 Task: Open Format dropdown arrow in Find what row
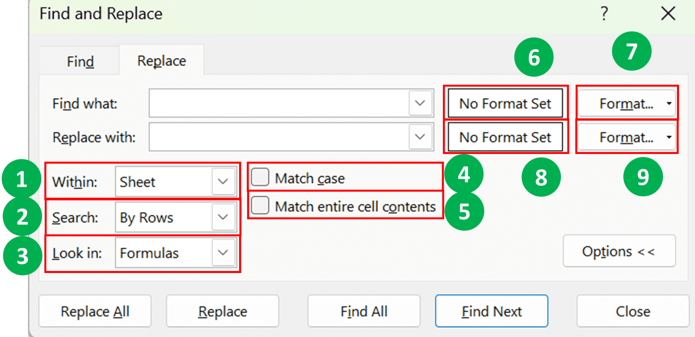click(669, 103)
